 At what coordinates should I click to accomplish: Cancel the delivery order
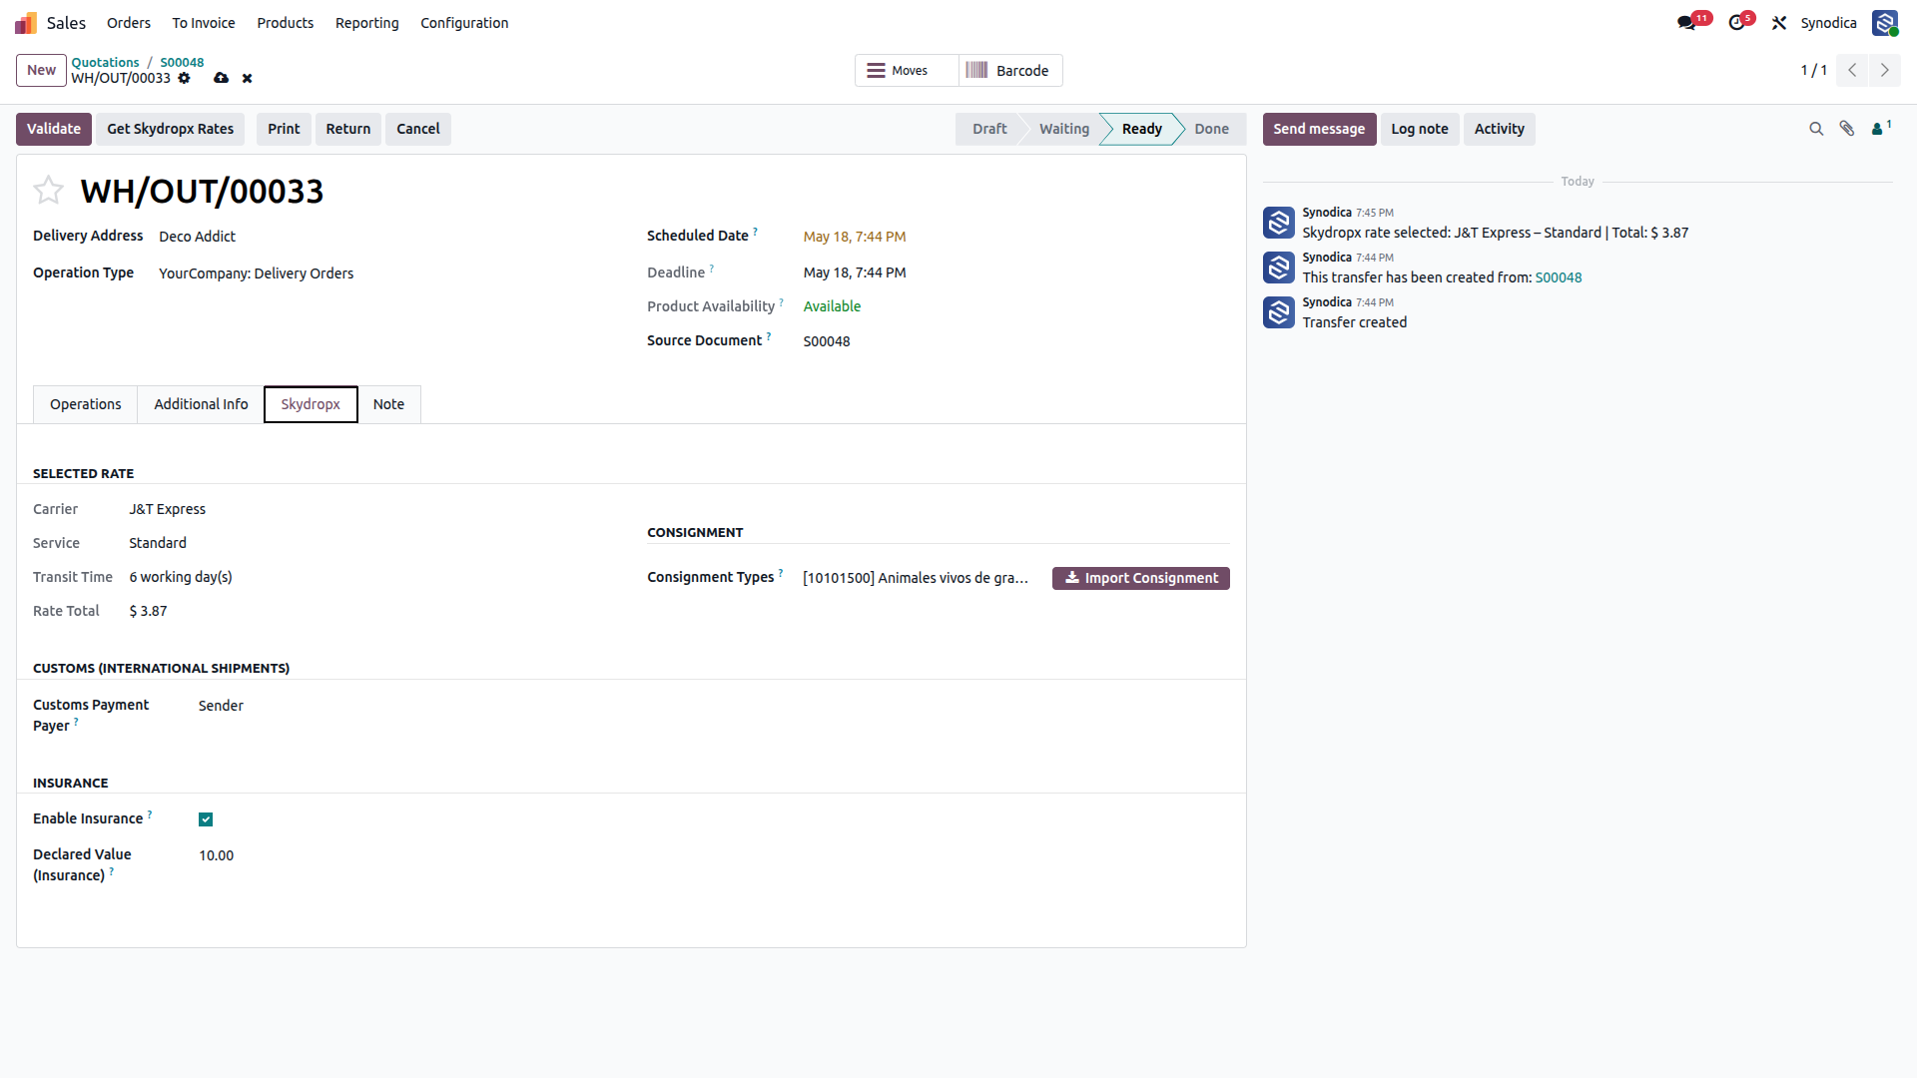[x=418, y=129]
